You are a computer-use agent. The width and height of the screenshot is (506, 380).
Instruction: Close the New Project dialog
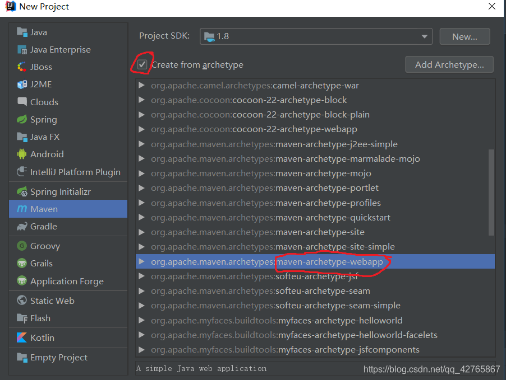click(492, 7)
